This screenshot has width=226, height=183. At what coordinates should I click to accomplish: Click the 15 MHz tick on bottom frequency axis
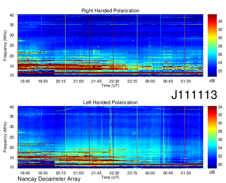(x=12, y=158)
